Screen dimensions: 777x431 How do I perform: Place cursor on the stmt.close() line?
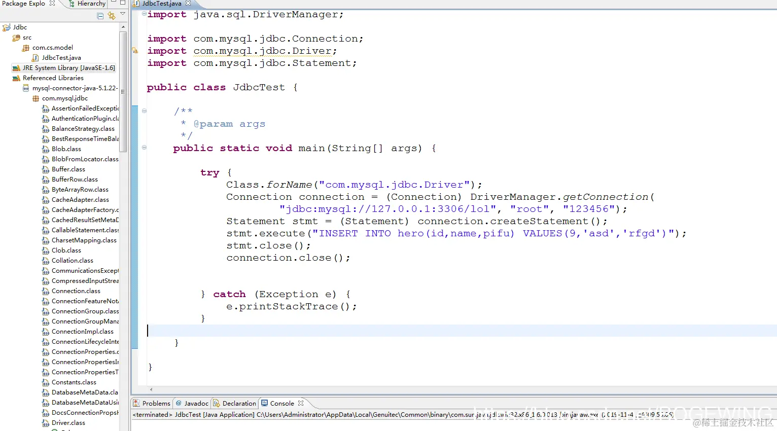coord(268,245)
